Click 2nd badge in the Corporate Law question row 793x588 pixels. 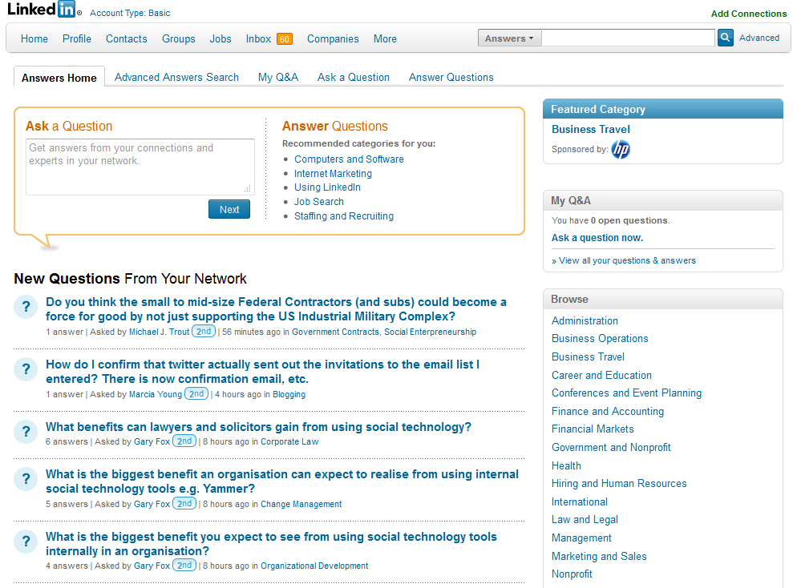point(184,441)
